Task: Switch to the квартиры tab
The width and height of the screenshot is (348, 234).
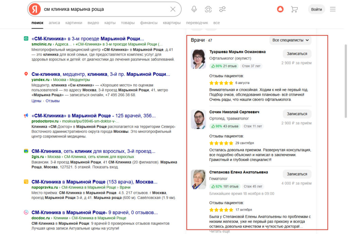Action: pyautogui.click(x=172, y=23)
